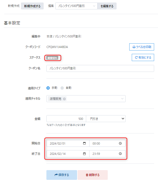
Task: Click the 期限切れ status badge
Action: coord(52,58)
